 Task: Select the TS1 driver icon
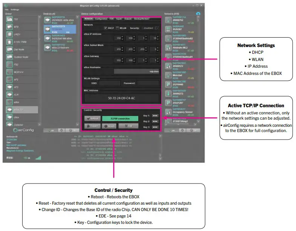9,19
